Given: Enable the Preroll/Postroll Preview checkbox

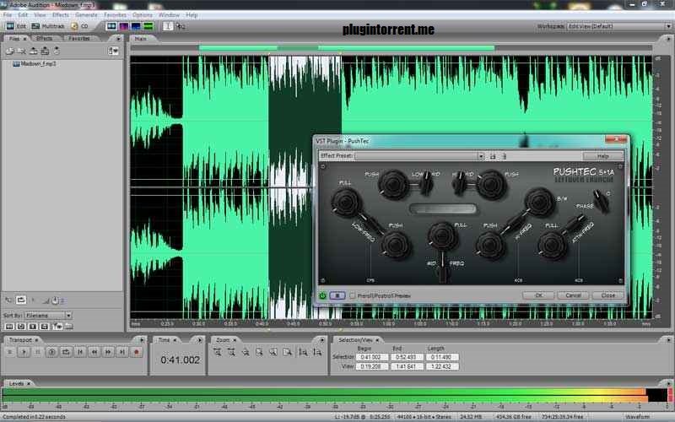Looking at the screenshot, I should tap(352, 296).
